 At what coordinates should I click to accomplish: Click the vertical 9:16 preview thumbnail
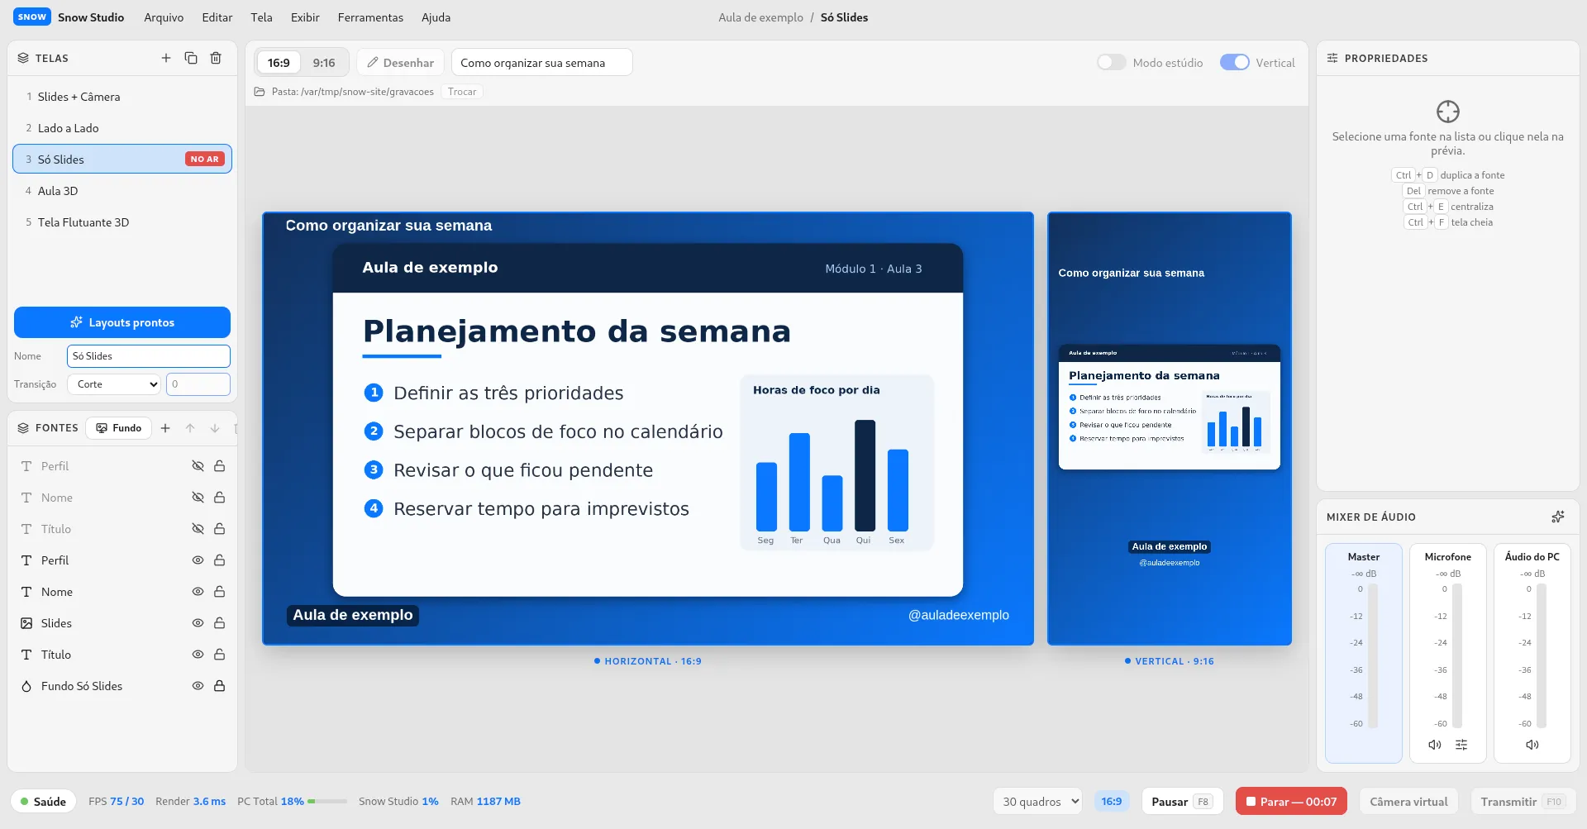(x=1169, y=428)
